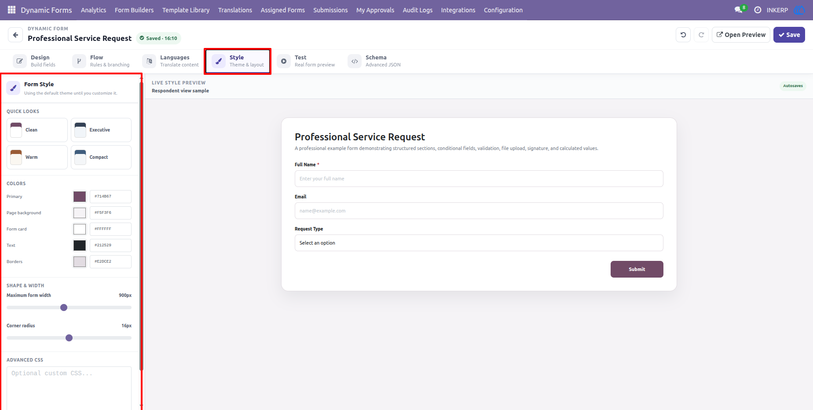Click the Saved 16:10 status badge
The width and height of the screenshot is (813, 410).
(x=158, y=38)
